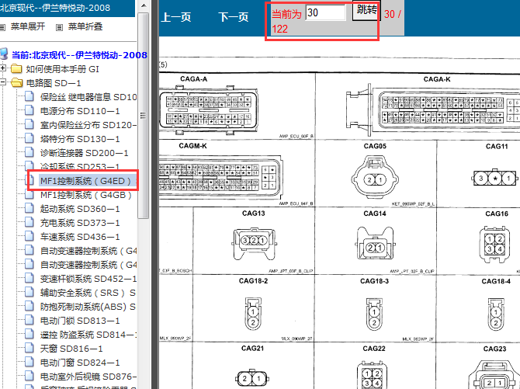This screenshot has width=520, height=389.
Task: Click the 电路图 SD-1 folder icon
Action: point(16,82)
